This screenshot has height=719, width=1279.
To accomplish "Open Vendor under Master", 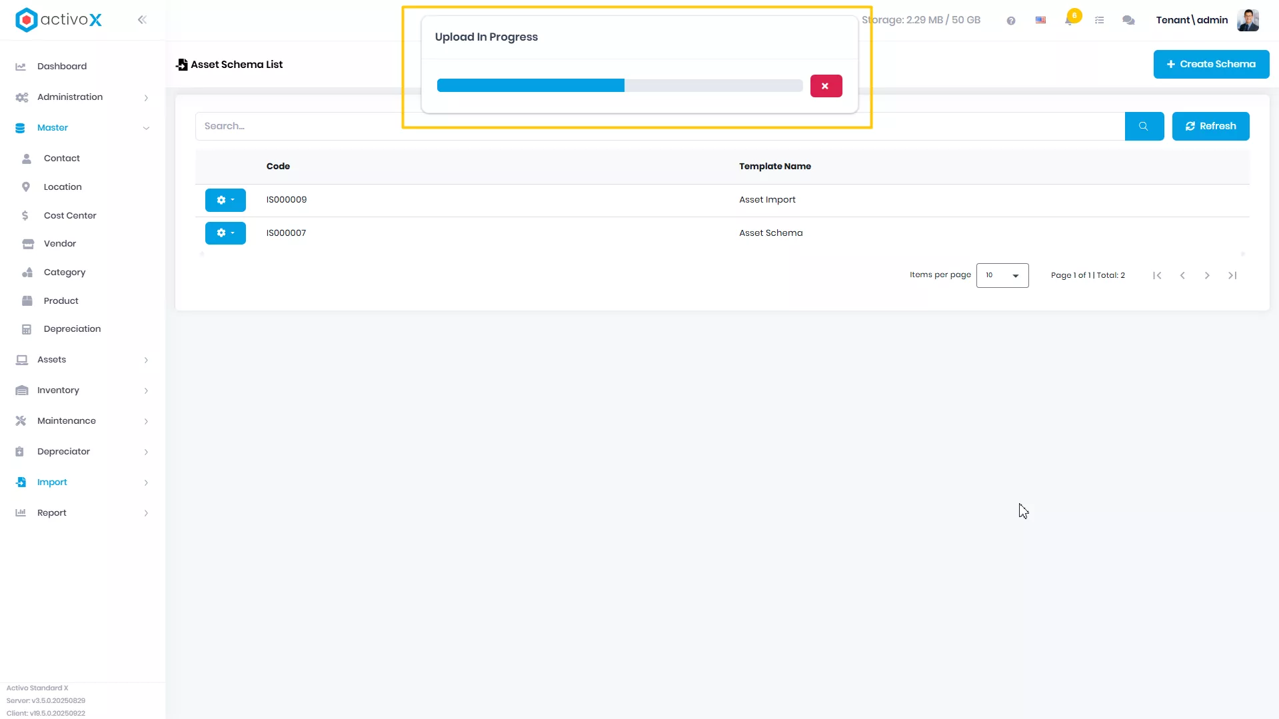I will [83, 243].
